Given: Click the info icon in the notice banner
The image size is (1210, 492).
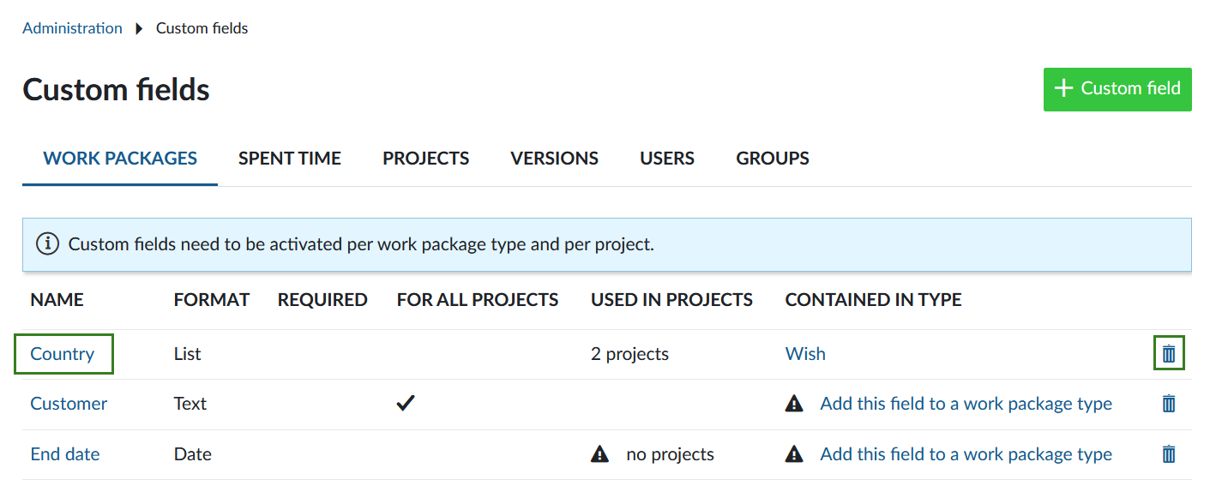Looking at the screenshot, I should (47, 244).
